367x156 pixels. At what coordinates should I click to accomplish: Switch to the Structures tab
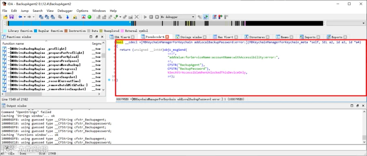[257, 37]
